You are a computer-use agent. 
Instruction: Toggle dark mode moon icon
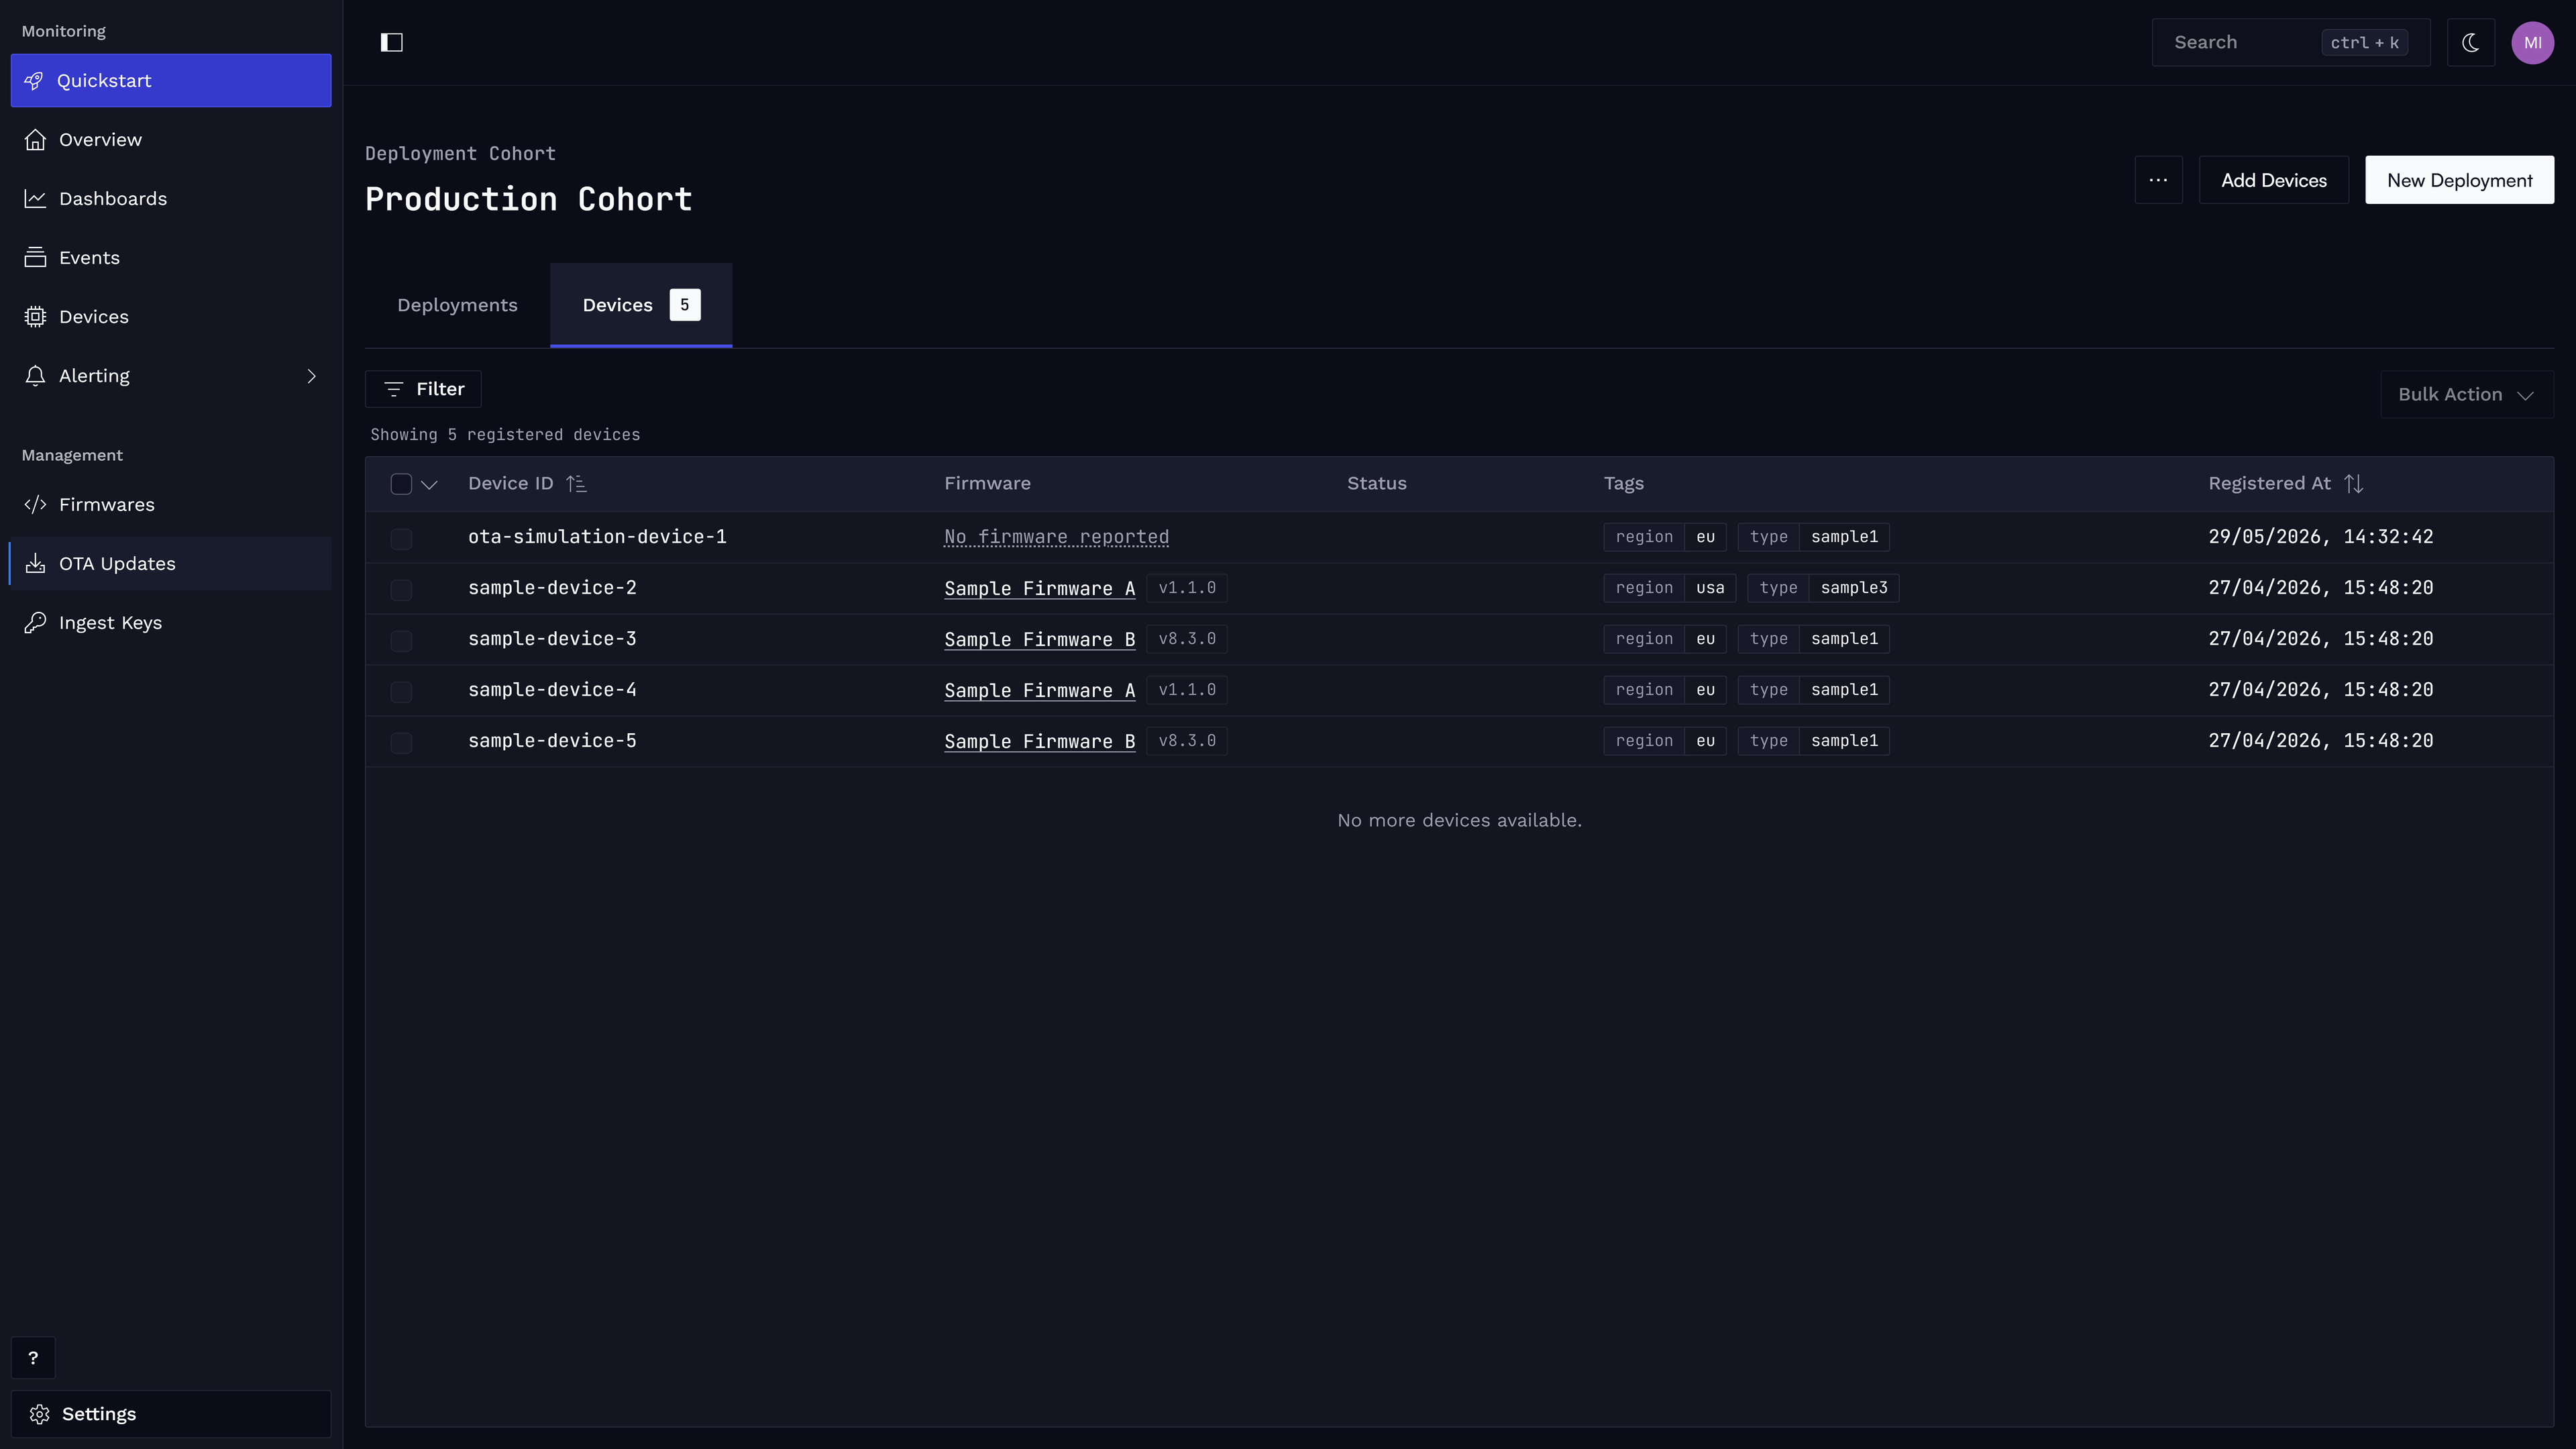point(2471,42)
